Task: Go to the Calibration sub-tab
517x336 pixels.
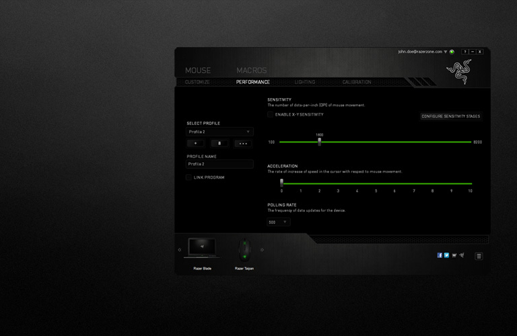Action: tap(356, 82)
